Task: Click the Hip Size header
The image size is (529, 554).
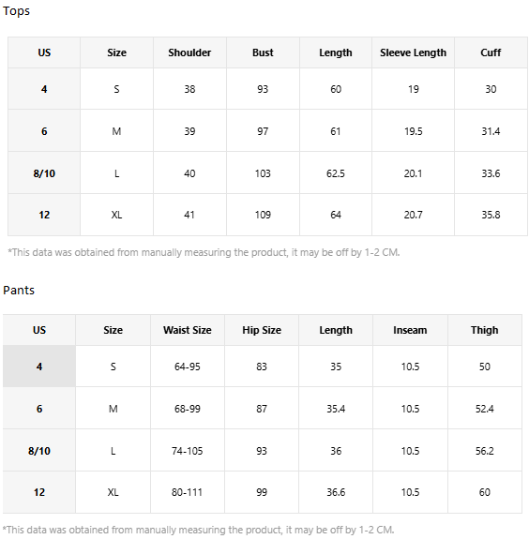Action: [x=262, y=330]
